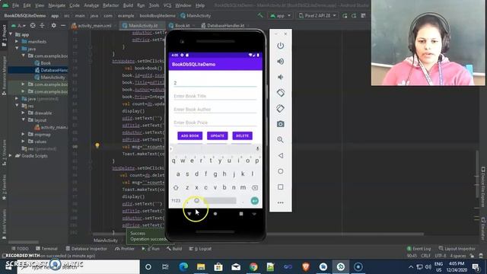
Task: Expand the drawable folder
Action: coord(24,113)
